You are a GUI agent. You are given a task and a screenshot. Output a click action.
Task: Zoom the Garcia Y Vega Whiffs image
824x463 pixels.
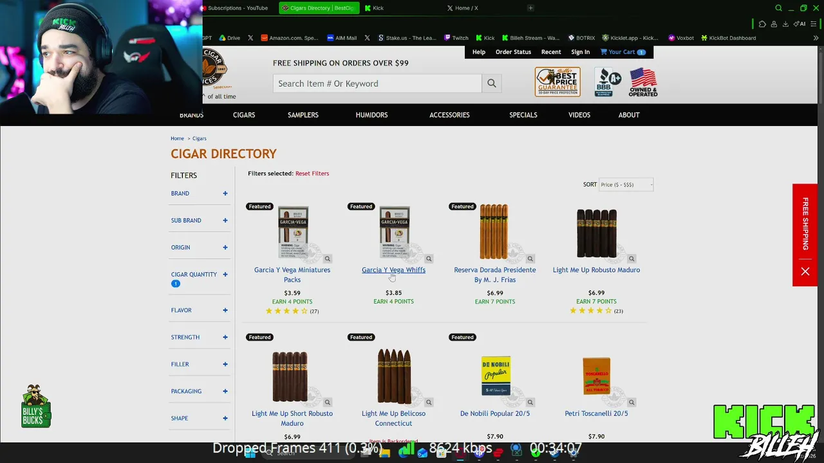[429, 259]
